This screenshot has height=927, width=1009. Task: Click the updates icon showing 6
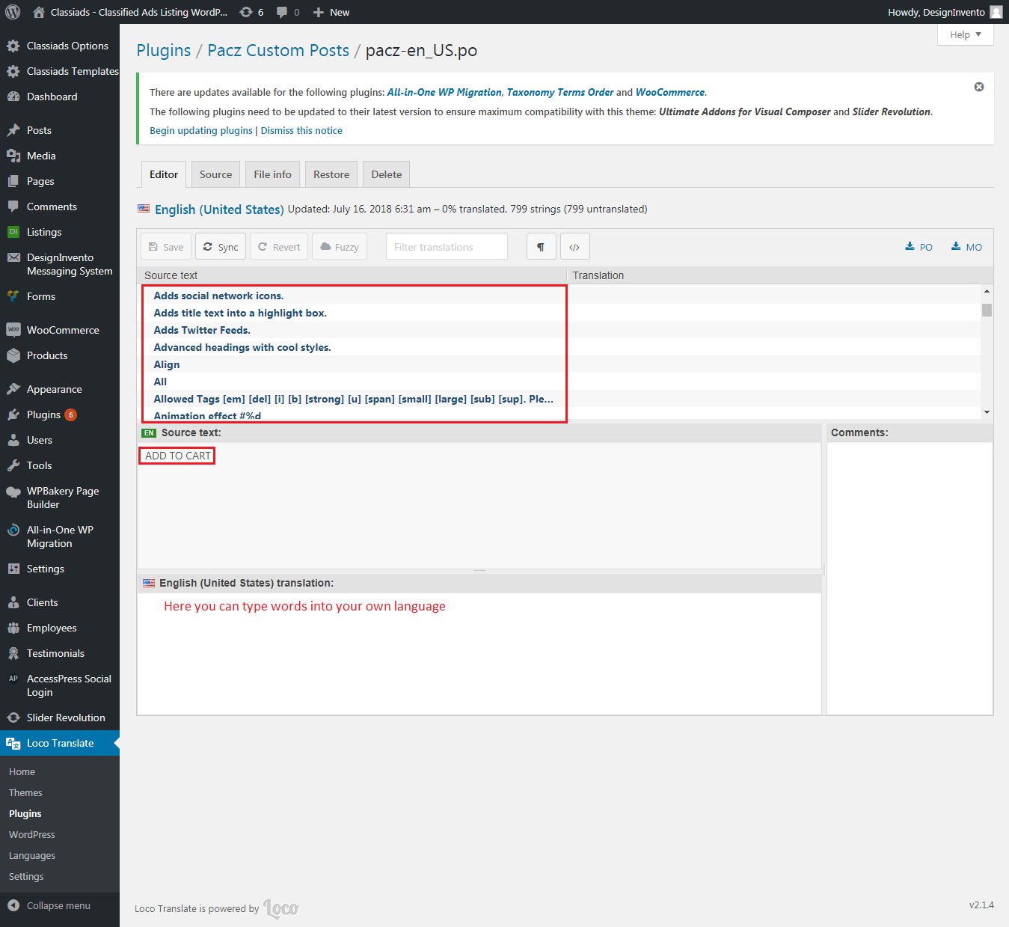[x=251, y=12]
